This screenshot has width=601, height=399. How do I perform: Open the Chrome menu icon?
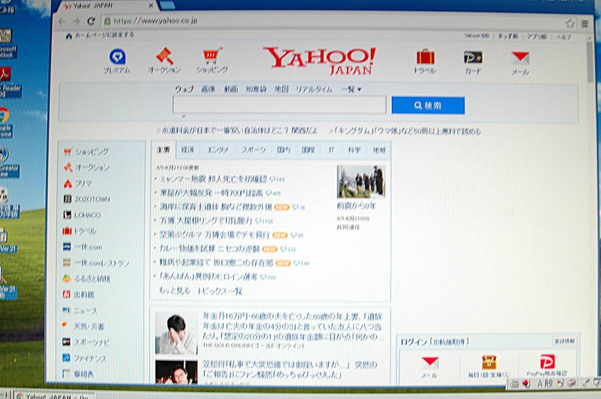pyautogui.click(x=584, y=23)
